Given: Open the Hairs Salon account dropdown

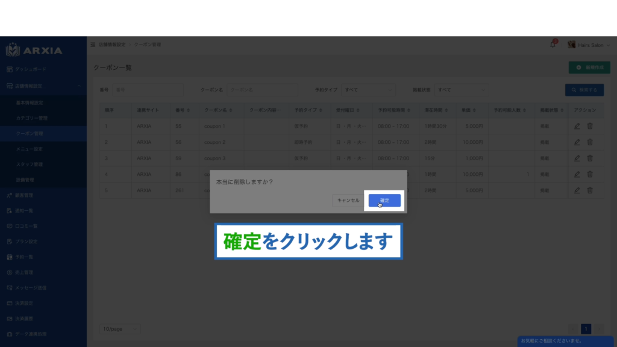Looking at the screenshot, I should (x=589, y=45).
